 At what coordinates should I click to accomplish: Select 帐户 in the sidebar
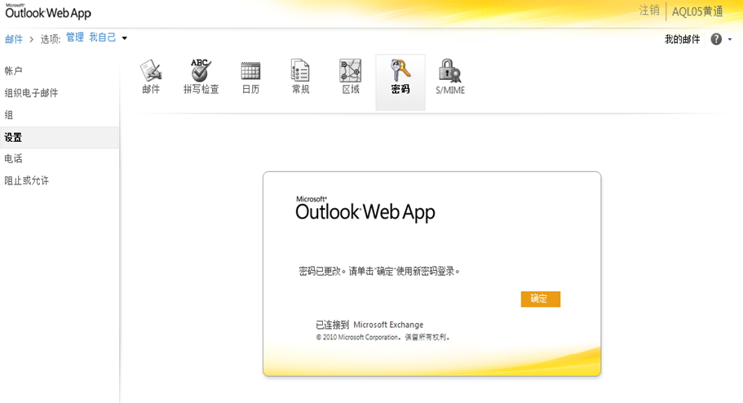coord(13,71)
